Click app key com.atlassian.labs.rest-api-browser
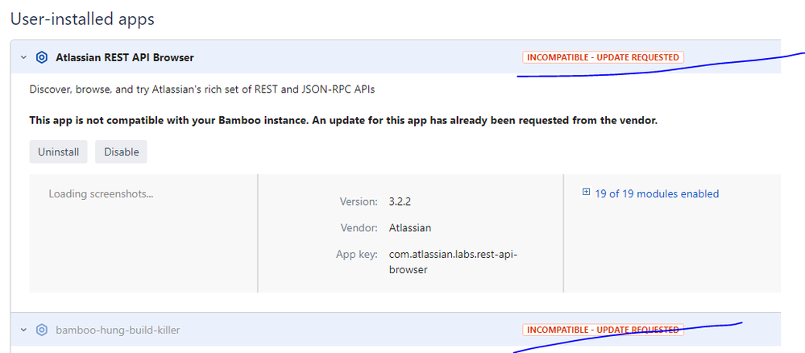Viewport: 805px width, 353px height. (454, 262)
